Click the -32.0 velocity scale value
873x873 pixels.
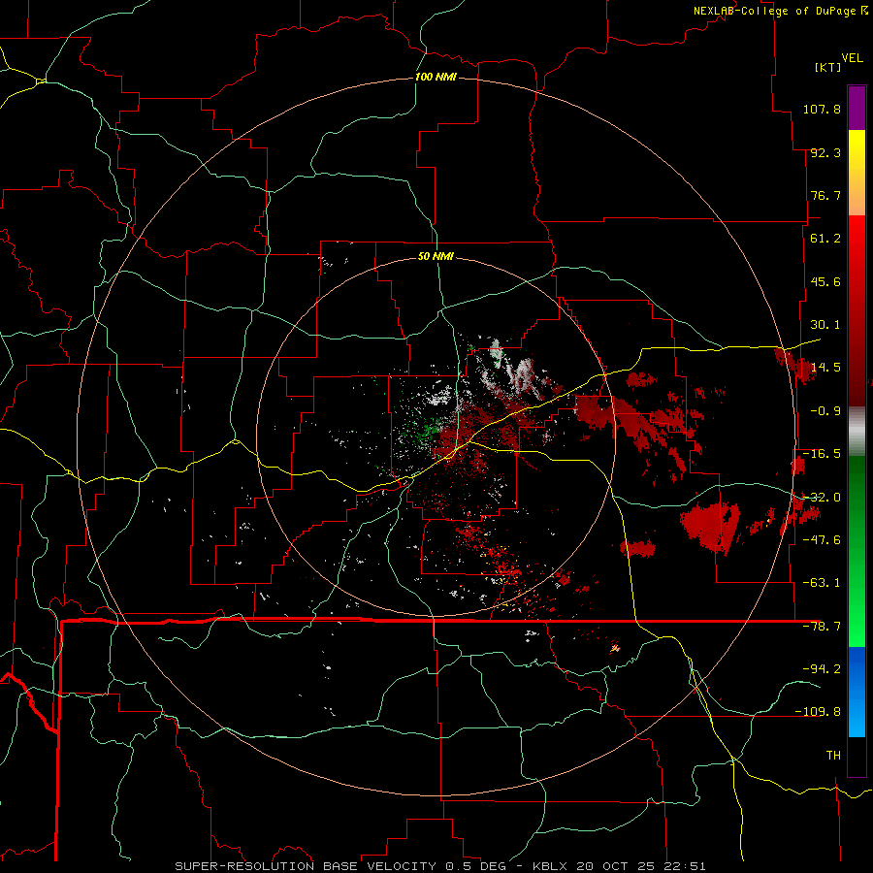click(822, 498)
